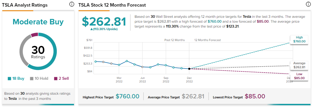Click the TSLA Stock 12 Months Forecast heading

[112, 5]
